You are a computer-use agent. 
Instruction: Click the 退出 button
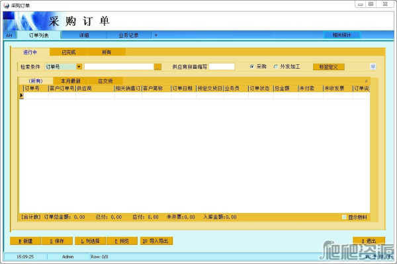click(x=369, y=241)
